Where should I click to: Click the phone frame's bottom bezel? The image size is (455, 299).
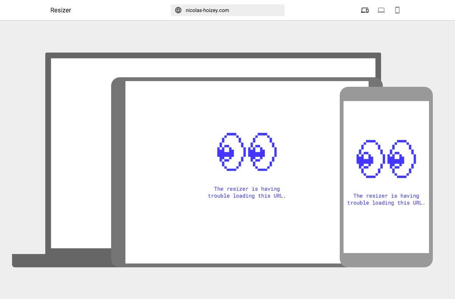click(x=386, y=260)
